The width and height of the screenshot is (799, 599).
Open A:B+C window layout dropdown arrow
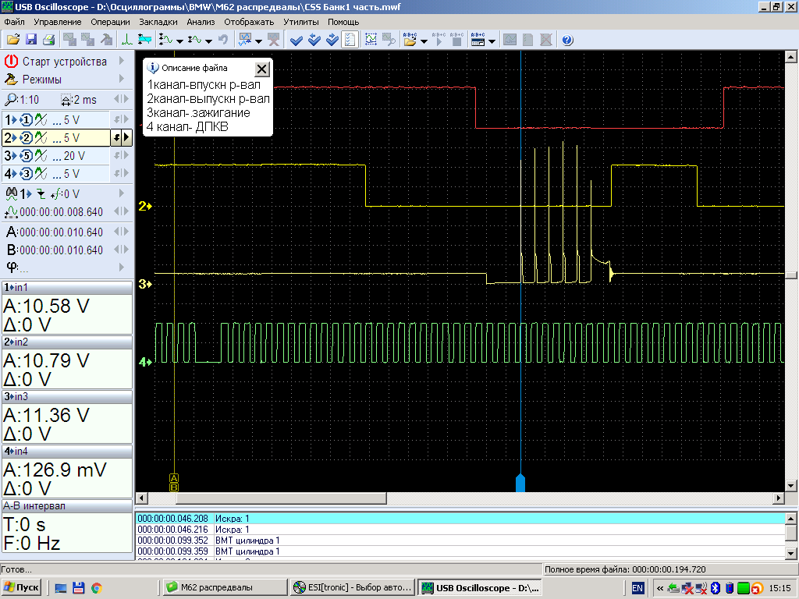(492, 41)
